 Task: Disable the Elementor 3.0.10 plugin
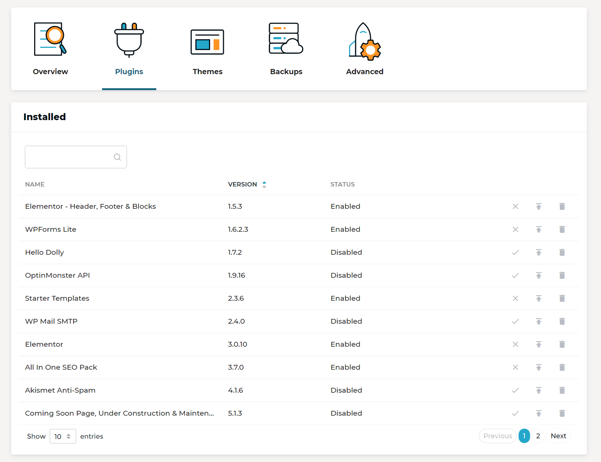click(515, 344)
